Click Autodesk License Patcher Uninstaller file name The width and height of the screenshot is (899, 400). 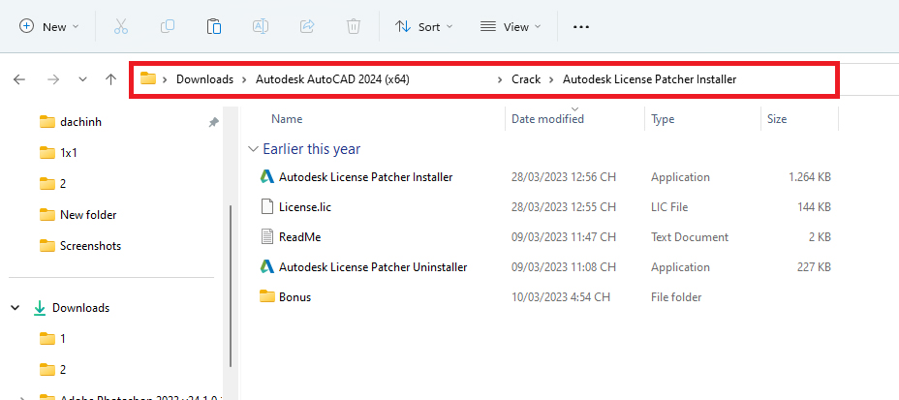click(x=373, y=267)
